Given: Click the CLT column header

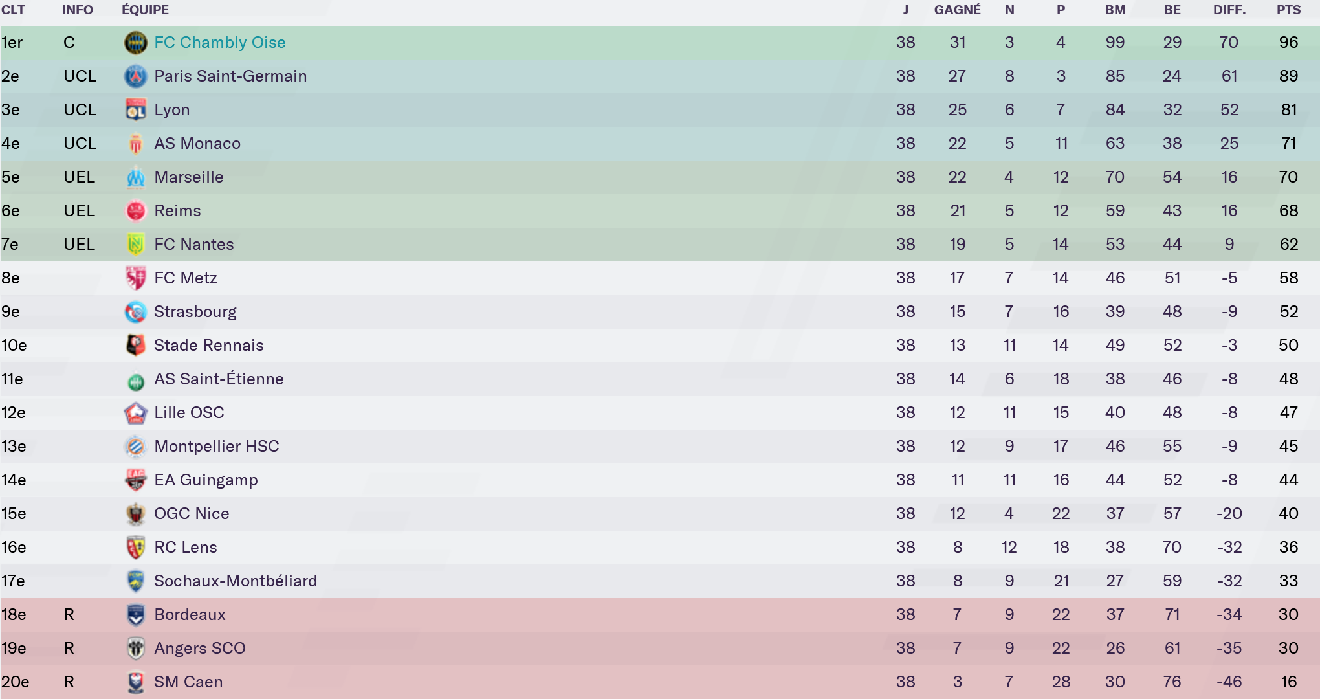Looking at the screenshot, I should coord(14,10).
